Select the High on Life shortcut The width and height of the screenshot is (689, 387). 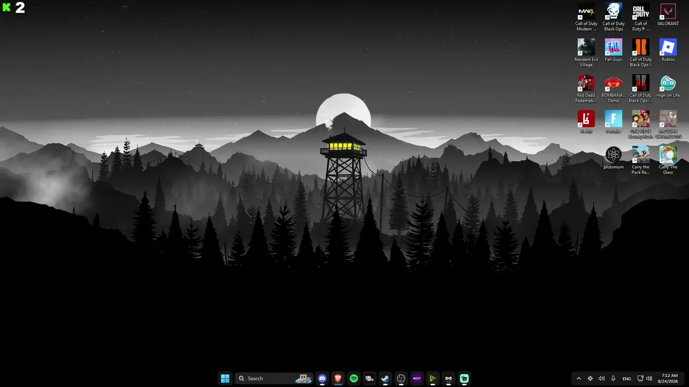668,87
